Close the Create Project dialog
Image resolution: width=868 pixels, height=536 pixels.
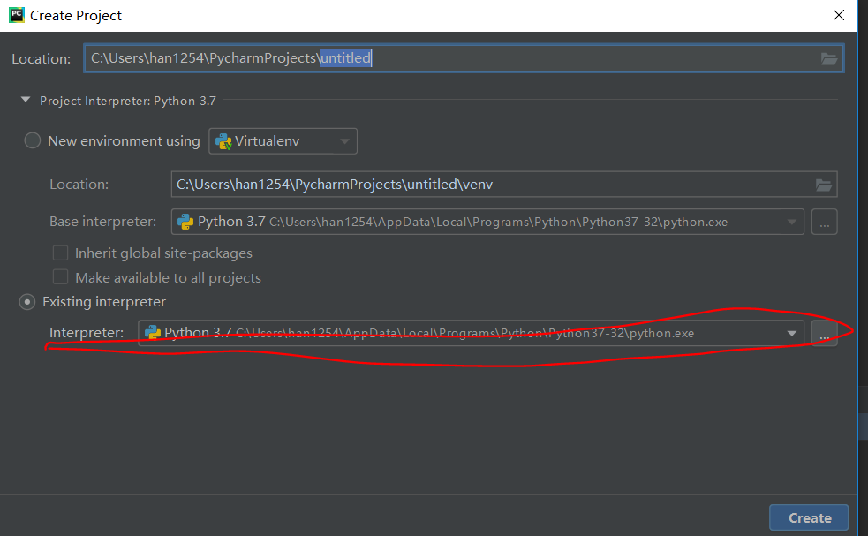[x=838, y=15]
